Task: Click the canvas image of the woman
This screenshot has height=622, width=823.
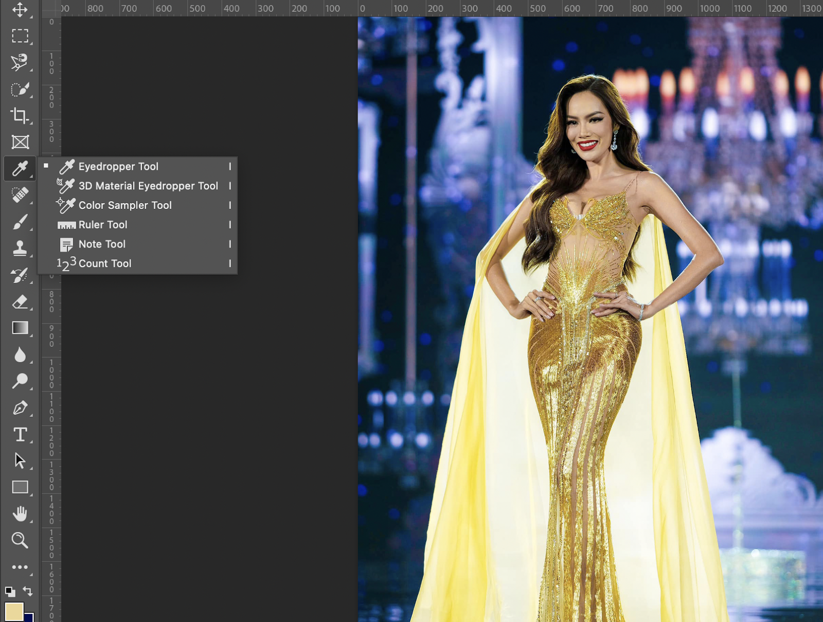Action: tap(591, 319)
